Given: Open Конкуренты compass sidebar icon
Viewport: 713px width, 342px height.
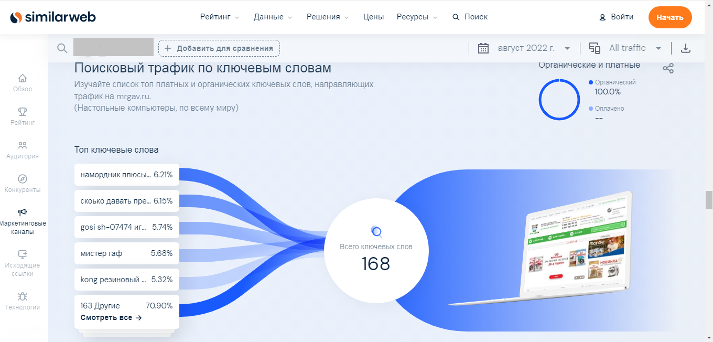Looking at the screenshot, I should [23, 183].
